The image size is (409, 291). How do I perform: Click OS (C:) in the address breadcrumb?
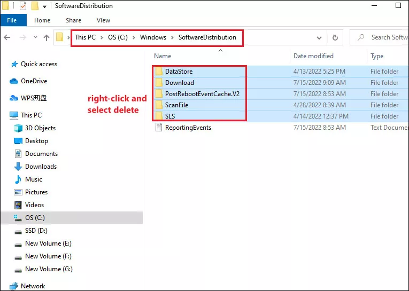[x=118, y=37]
